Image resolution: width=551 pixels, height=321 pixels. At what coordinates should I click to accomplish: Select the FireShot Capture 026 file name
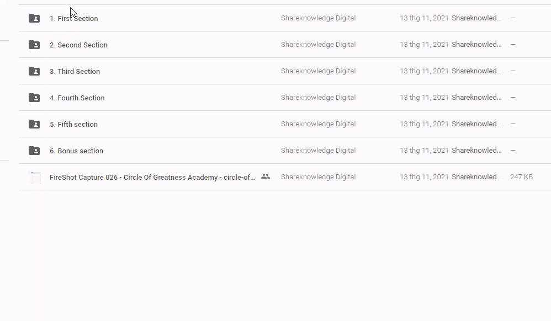pyautogui.click(x=152, y=178)
